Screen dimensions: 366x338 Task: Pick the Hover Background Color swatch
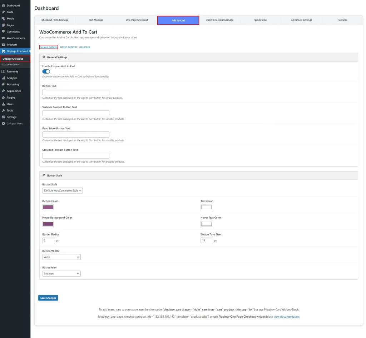pyautogui.click(x=48, y=224)
